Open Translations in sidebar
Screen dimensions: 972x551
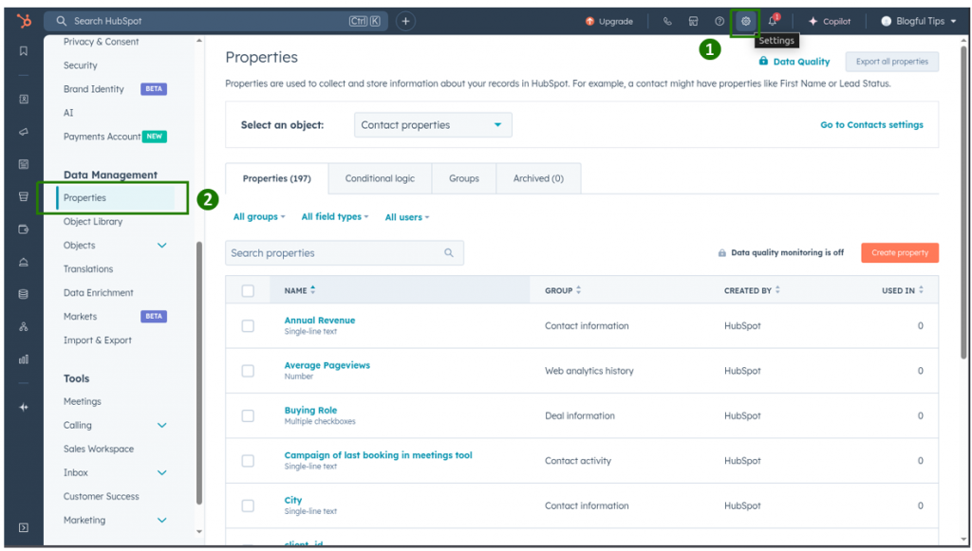tap(88, 268)
